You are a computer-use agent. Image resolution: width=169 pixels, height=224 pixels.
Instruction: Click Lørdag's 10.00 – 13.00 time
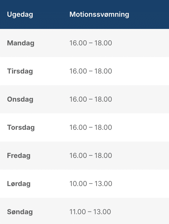91,184
